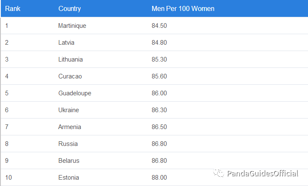The height and width of the screenshot is (186, 308).
Task: Click the Belarus entry
Action: (69, 161)
